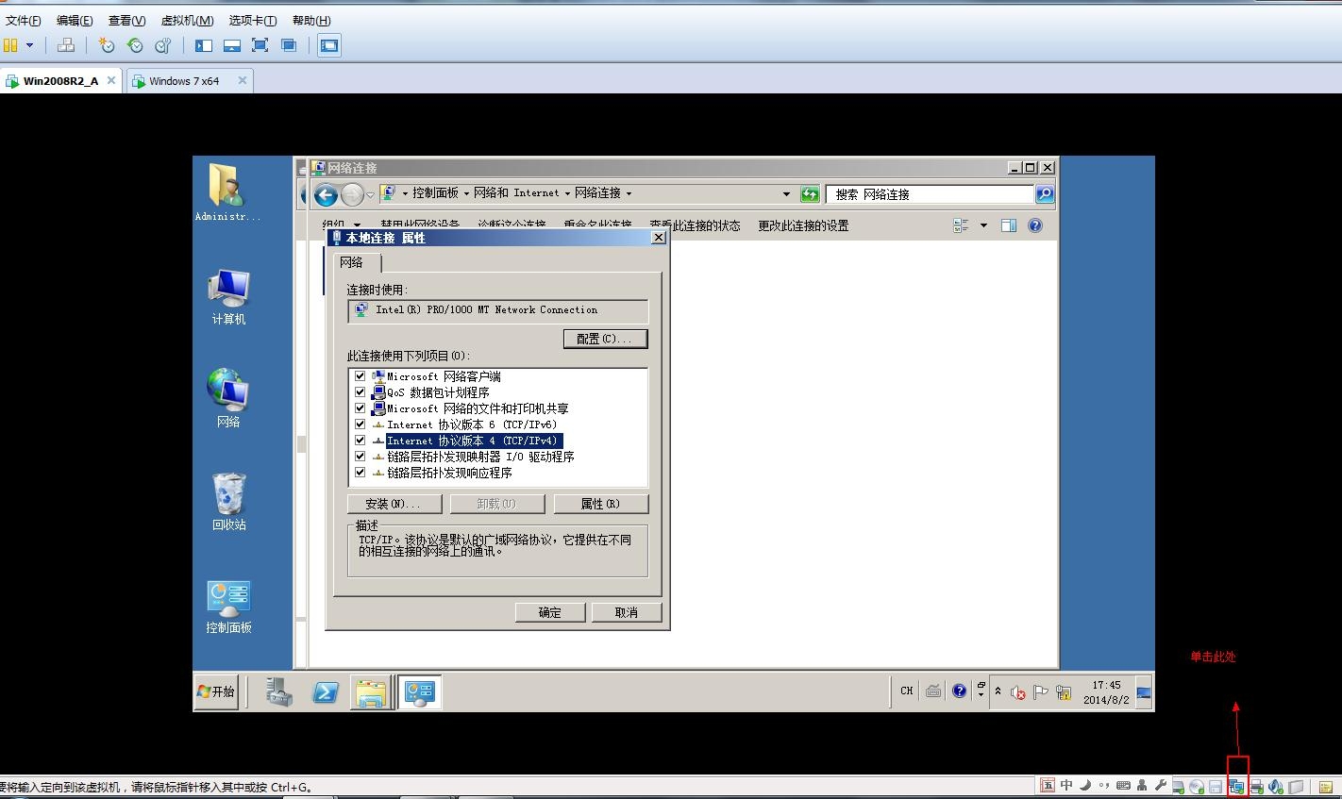Click the 安装(N)... button
Screen dimensions: 1342x799
tap(394, 504)
